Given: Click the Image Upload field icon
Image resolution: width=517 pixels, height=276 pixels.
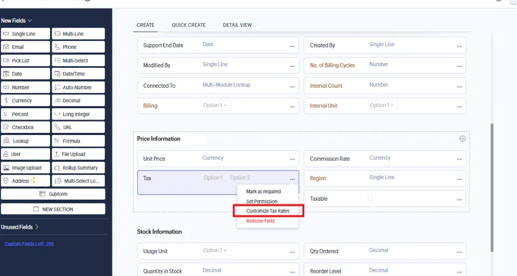Looking at the screenshot, I should coord(6,168).
